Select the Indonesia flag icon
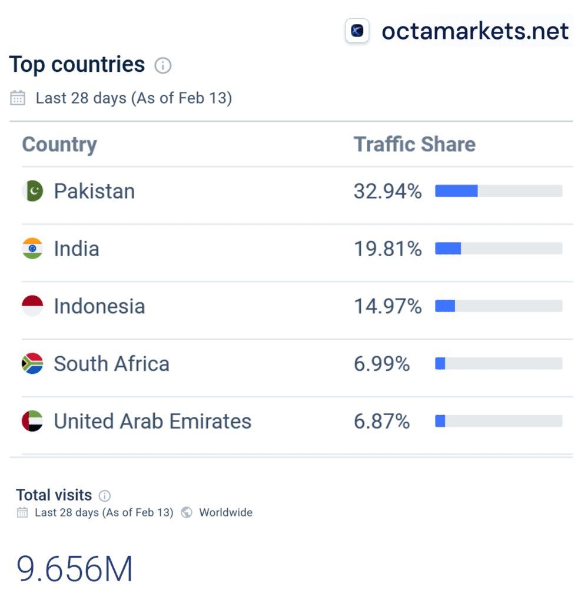 (32, 306)
